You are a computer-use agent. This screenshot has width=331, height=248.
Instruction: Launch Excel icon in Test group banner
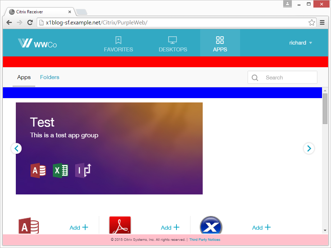coord(61,170)
